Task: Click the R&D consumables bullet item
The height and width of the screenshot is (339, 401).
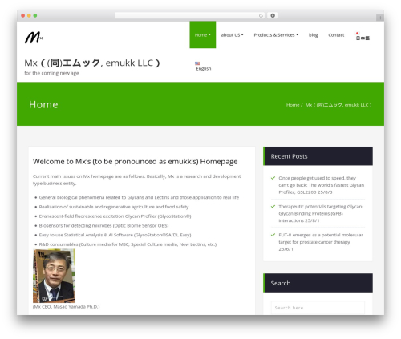Action: (128, 244)
